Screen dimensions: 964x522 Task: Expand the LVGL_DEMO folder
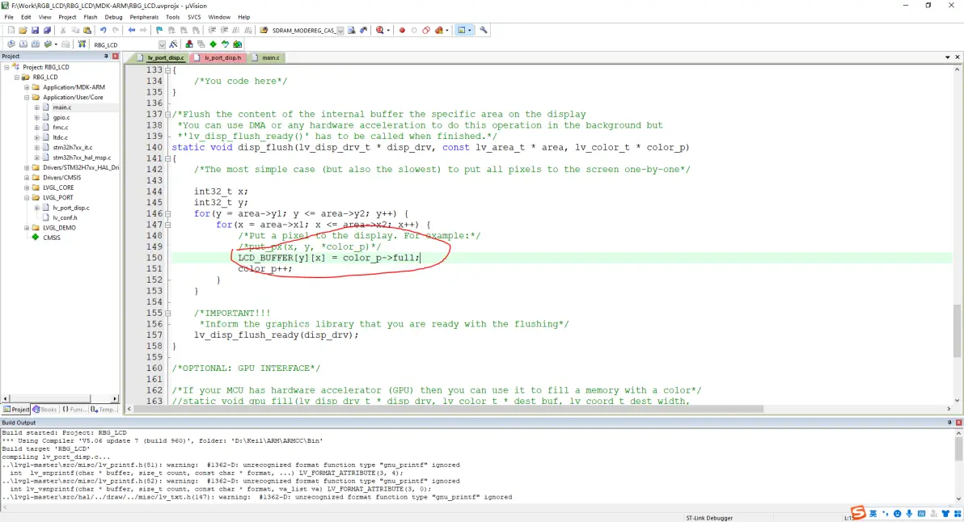(x=27, y=228)
